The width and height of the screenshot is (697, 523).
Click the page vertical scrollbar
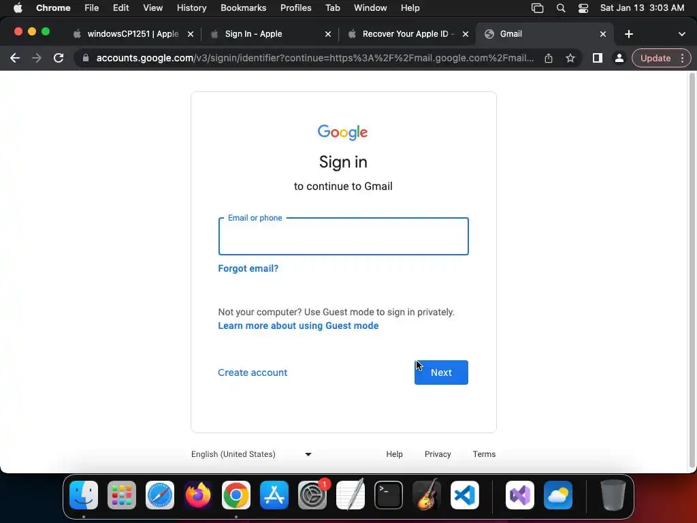tap(692, 271)
